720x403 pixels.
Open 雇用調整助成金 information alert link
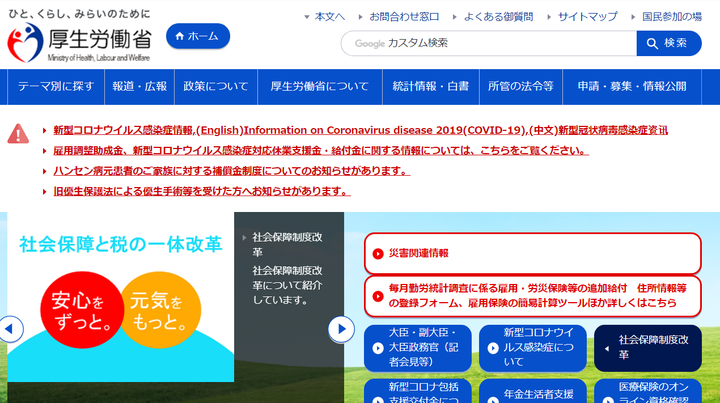pos(321,151)
